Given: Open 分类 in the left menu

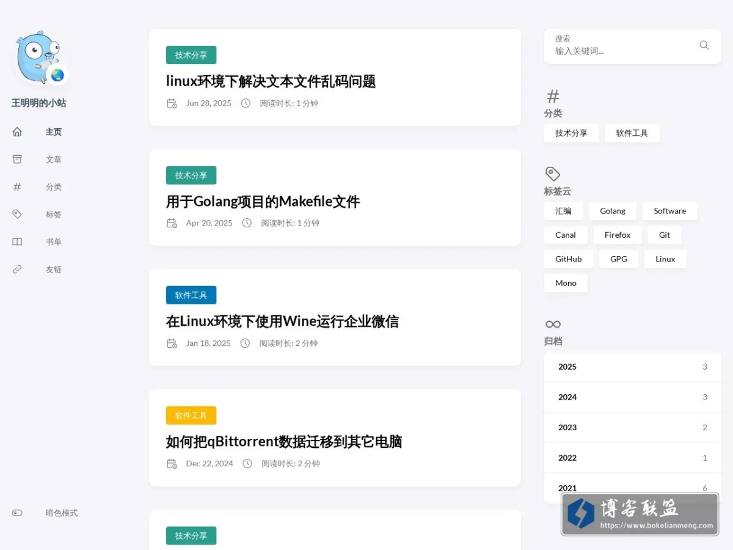Looking at the screenshot, I should [54, 187].
